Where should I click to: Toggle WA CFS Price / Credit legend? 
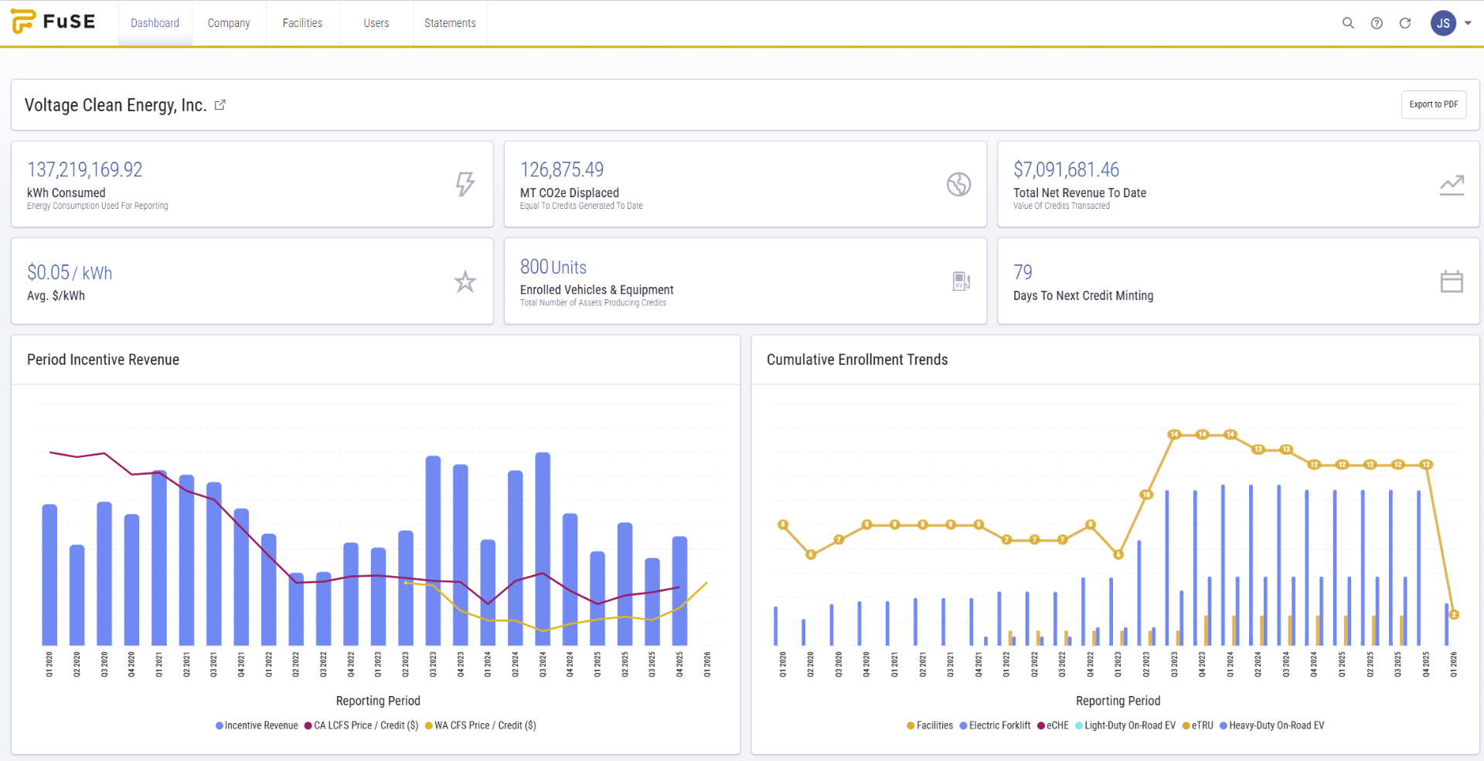(480, 725)
